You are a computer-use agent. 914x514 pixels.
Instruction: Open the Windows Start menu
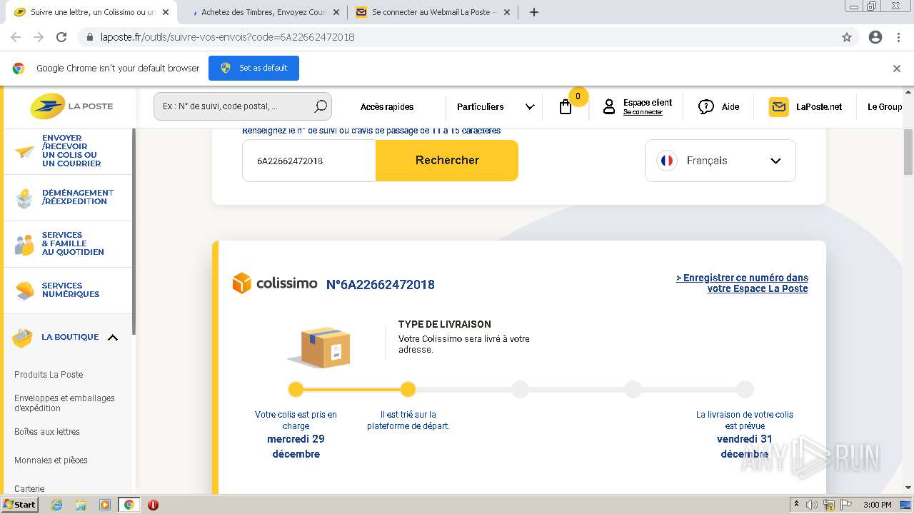click(19, 505)
